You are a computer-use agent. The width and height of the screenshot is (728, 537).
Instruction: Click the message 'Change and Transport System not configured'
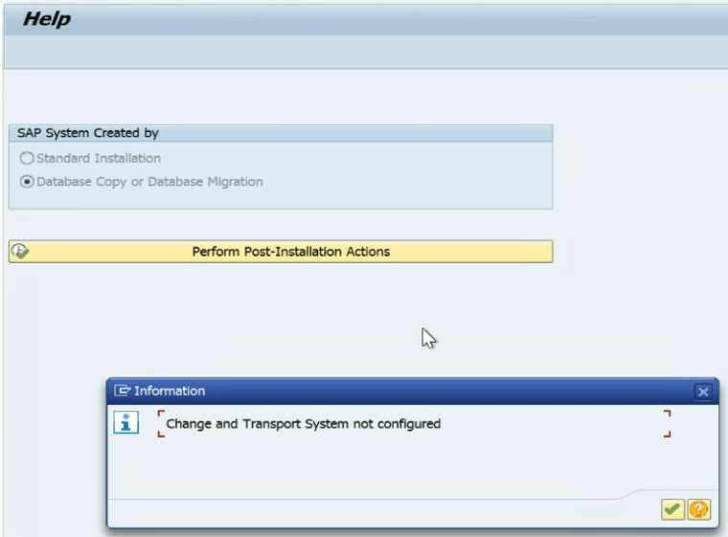click(x=304, y=424)
